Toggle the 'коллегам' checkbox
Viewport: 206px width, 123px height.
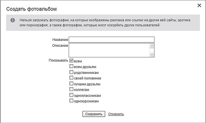(x=71, y=89)
